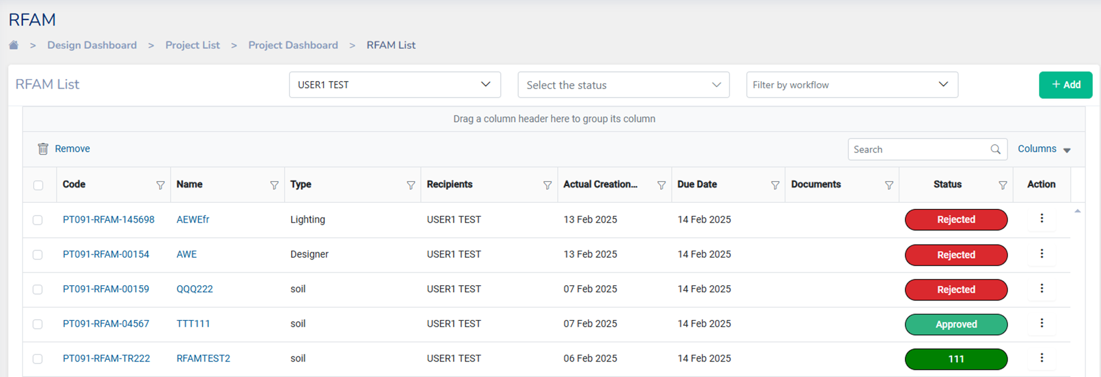This screenshot has height=377, width=1101.
Task: Click the green Add button
Action: [1065, 85]
